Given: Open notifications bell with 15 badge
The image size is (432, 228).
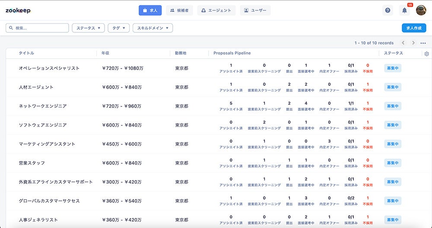Looking at the screenshot, I should (x=404, y=10).
